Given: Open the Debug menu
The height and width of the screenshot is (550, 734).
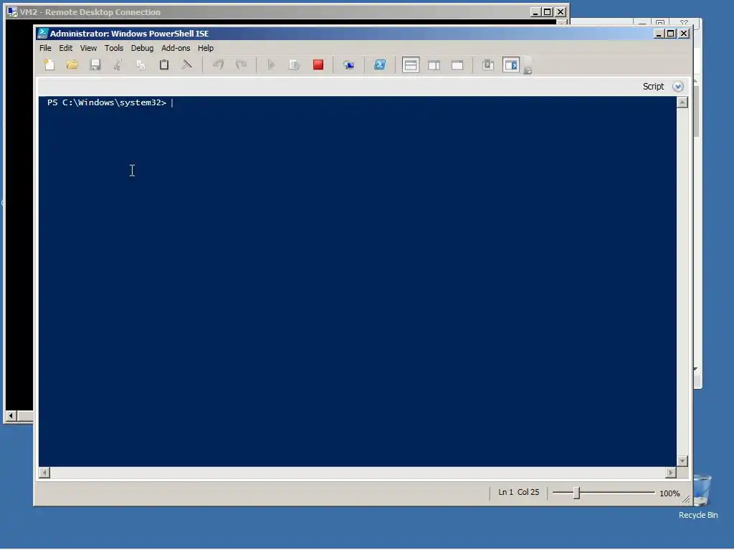Looking at the screenshot, I should click(x=143, y=48).
